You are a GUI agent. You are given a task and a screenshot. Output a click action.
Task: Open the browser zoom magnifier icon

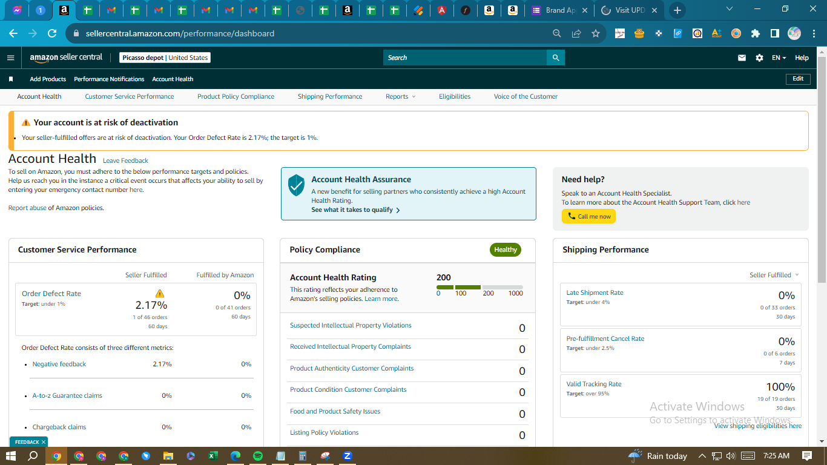click(x=557, y=33)
